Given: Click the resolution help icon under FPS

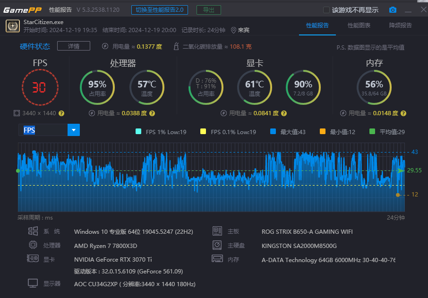Looking at the screenshot, I should pos(61,113).
